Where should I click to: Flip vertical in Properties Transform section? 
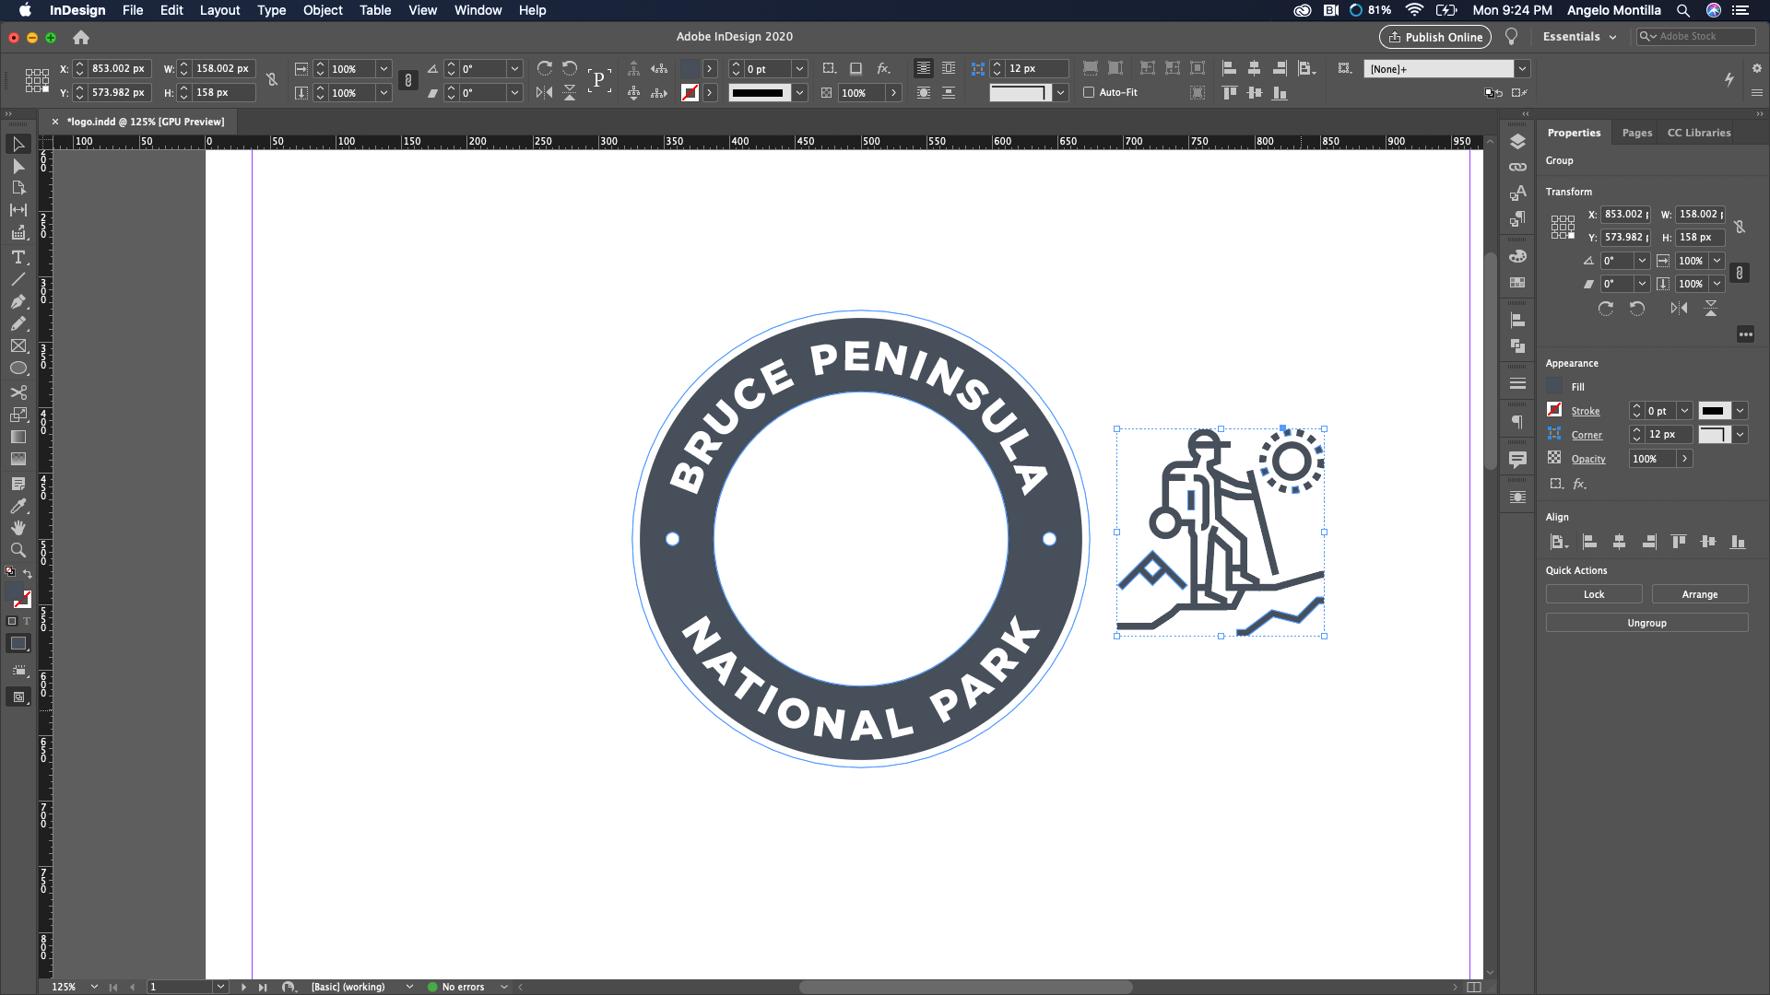[1711, 309]
